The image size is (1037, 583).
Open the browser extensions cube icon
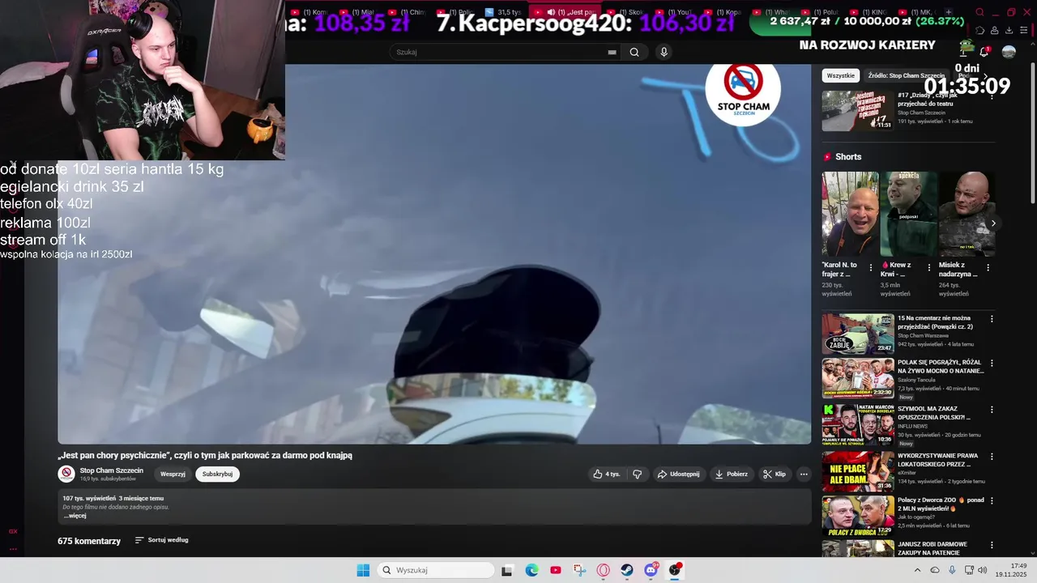[x=979, y=30]
